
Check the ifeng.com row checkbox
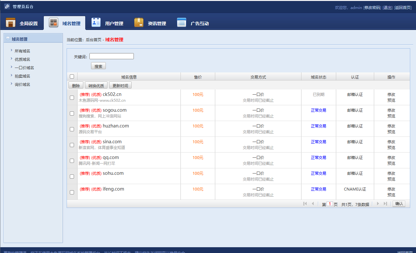click(x=72, y=192)
